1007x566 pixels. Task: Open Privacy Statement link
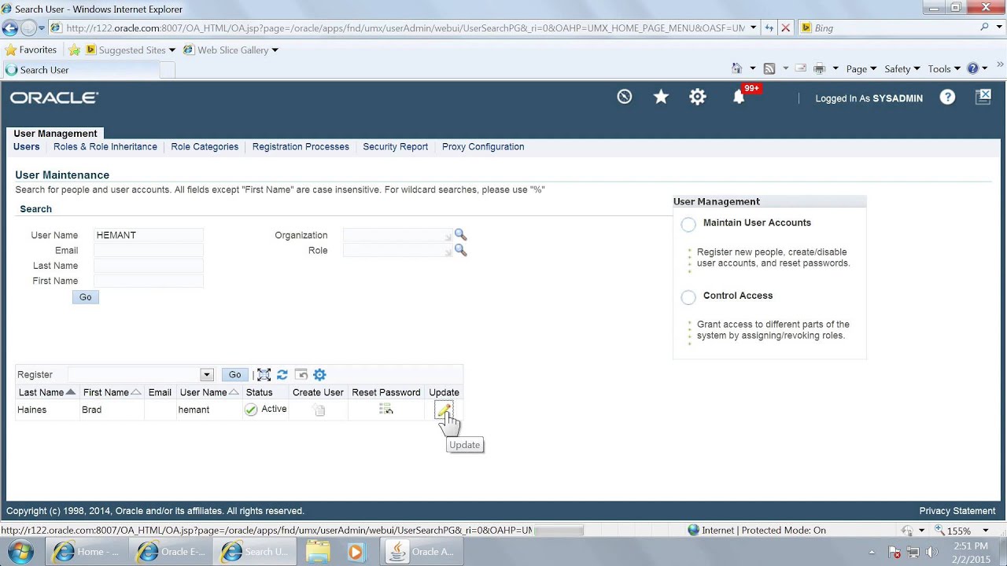[x=957, y=511]
